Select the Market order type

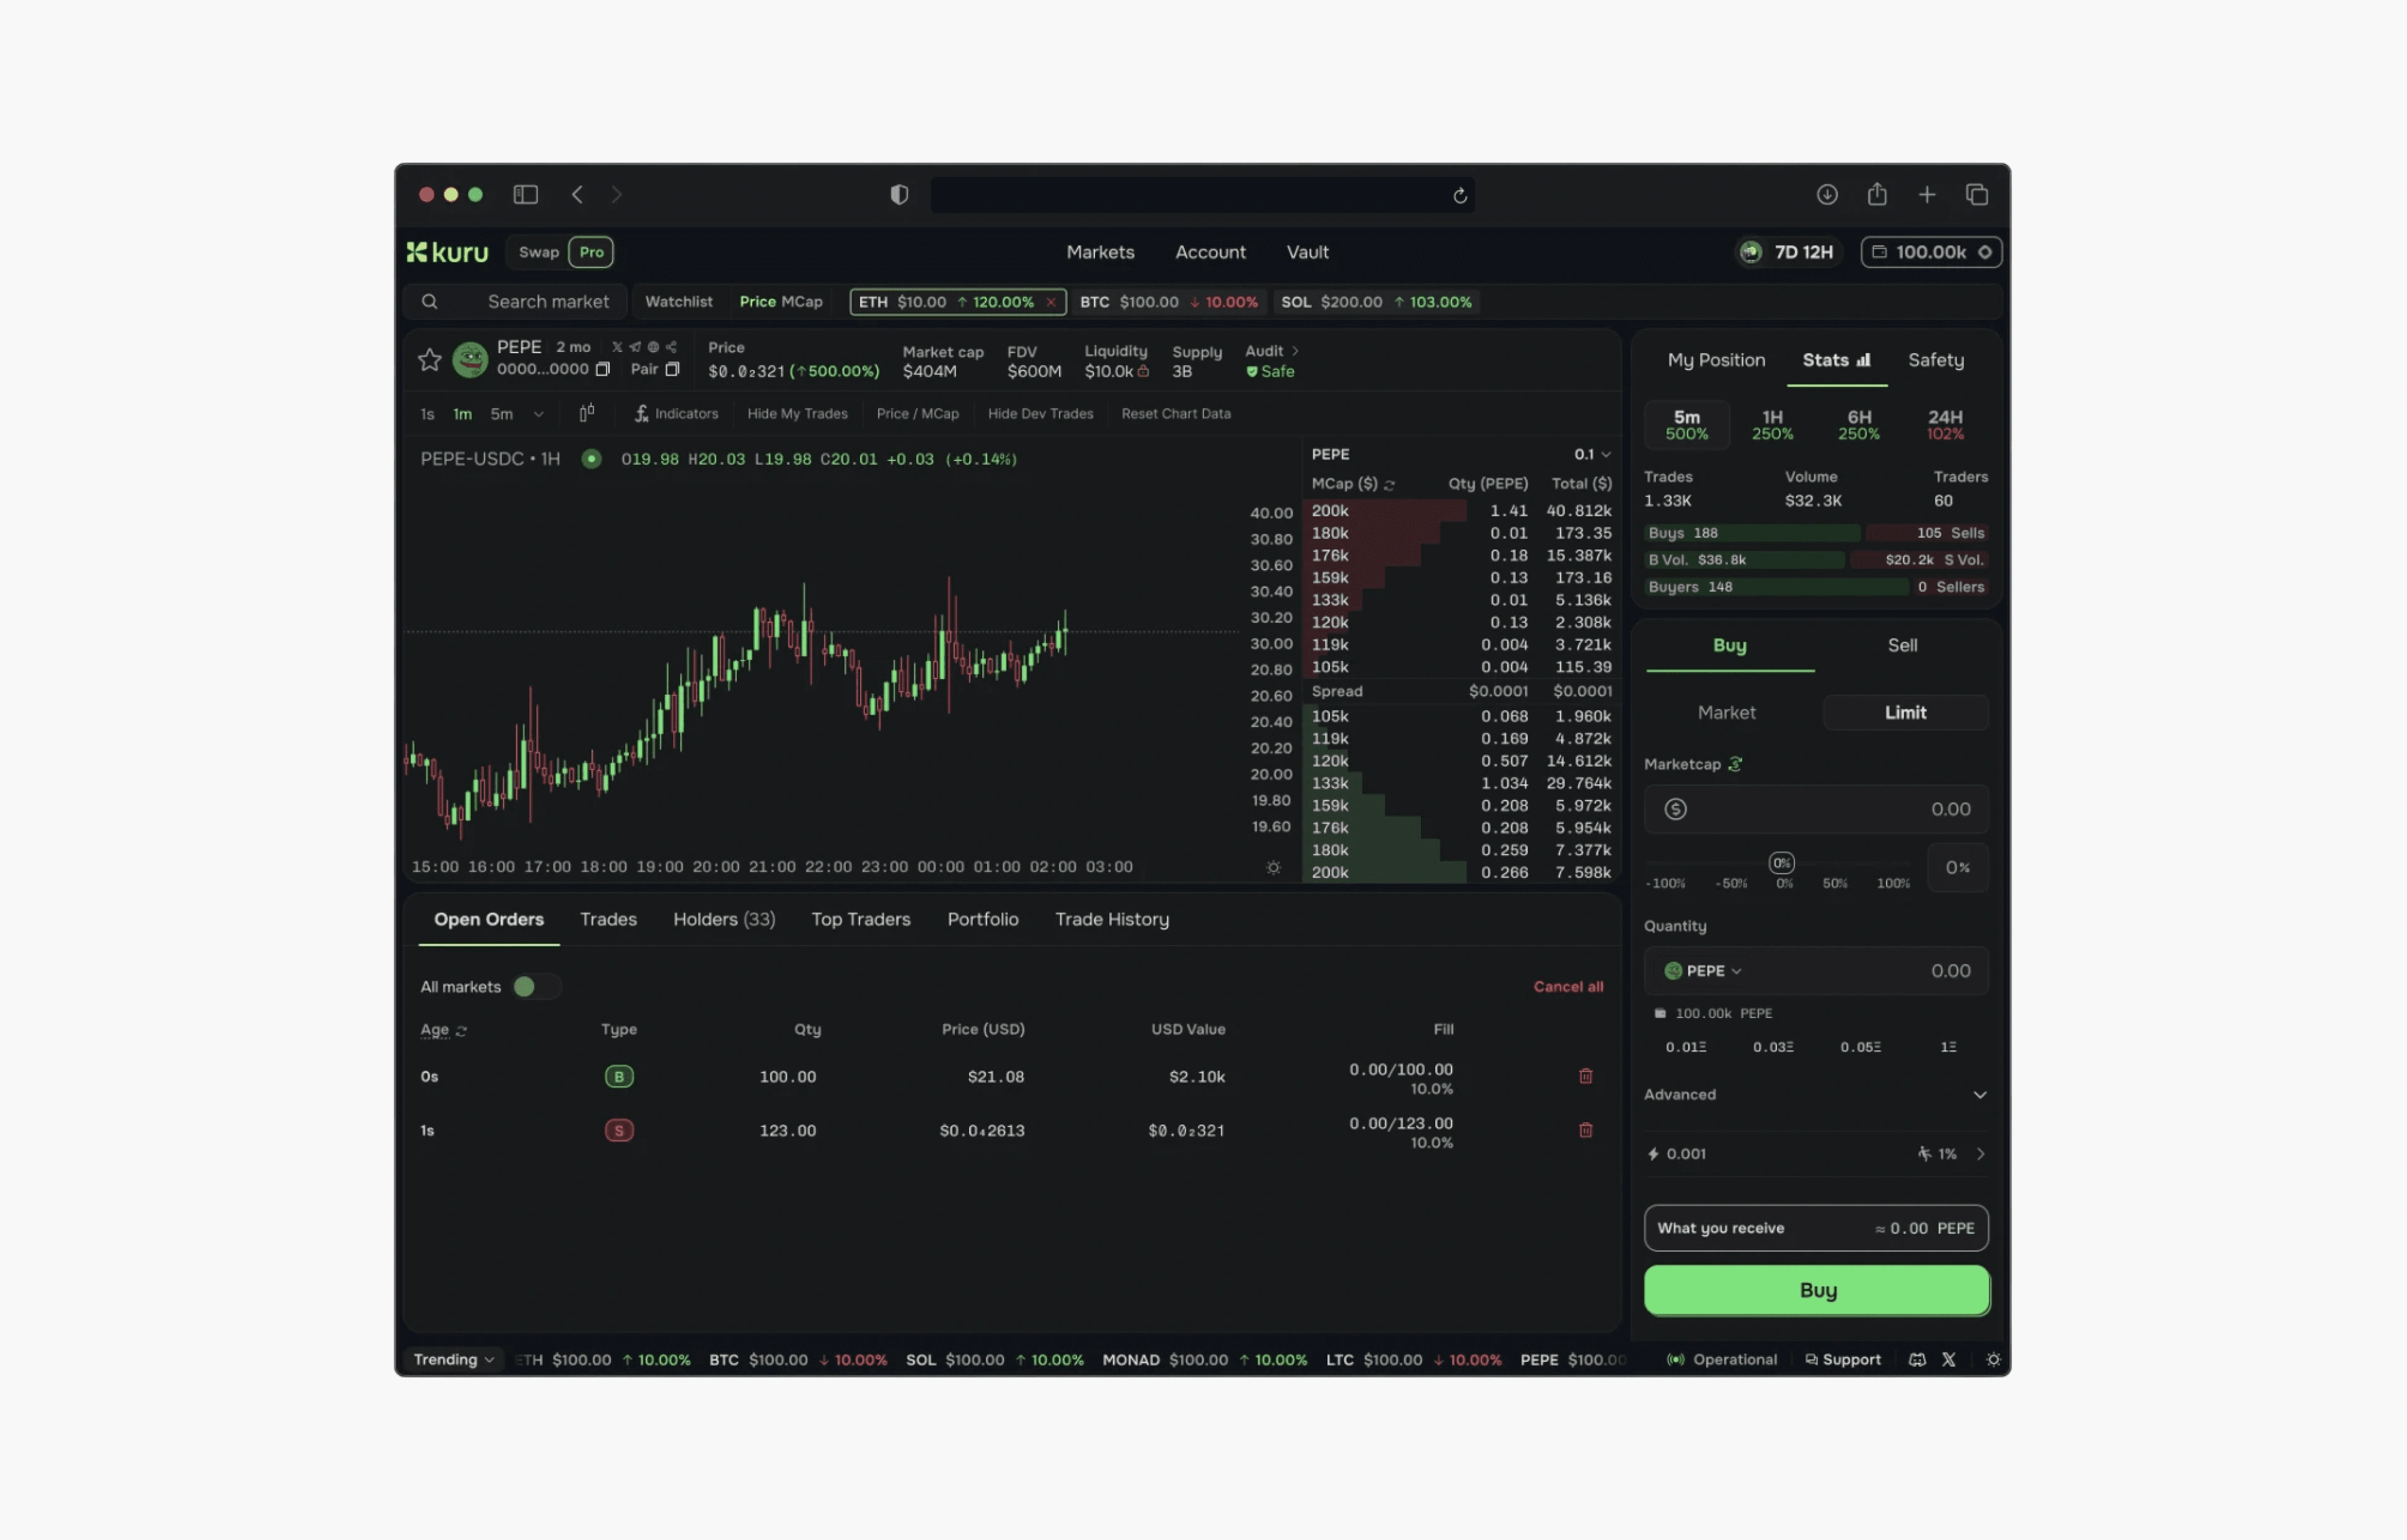pos(1726,713)
